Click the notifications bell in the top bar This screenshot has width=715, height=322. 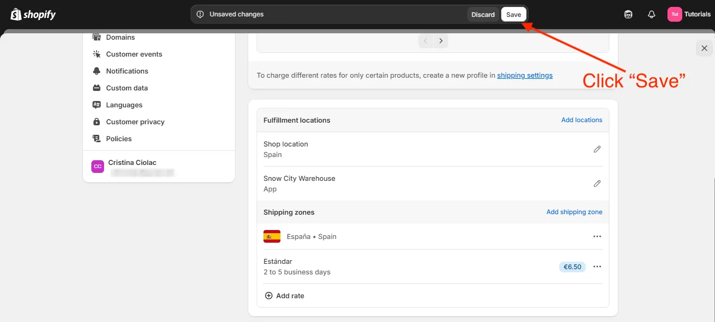(651, 14)
